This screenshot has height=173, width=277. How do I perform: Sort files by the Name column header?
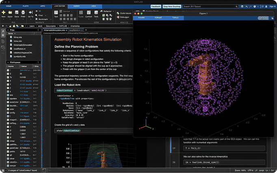coord(19,33)
